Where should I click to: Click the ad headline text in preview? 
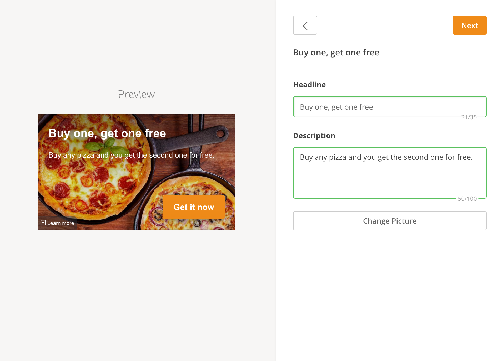(107, 133)
